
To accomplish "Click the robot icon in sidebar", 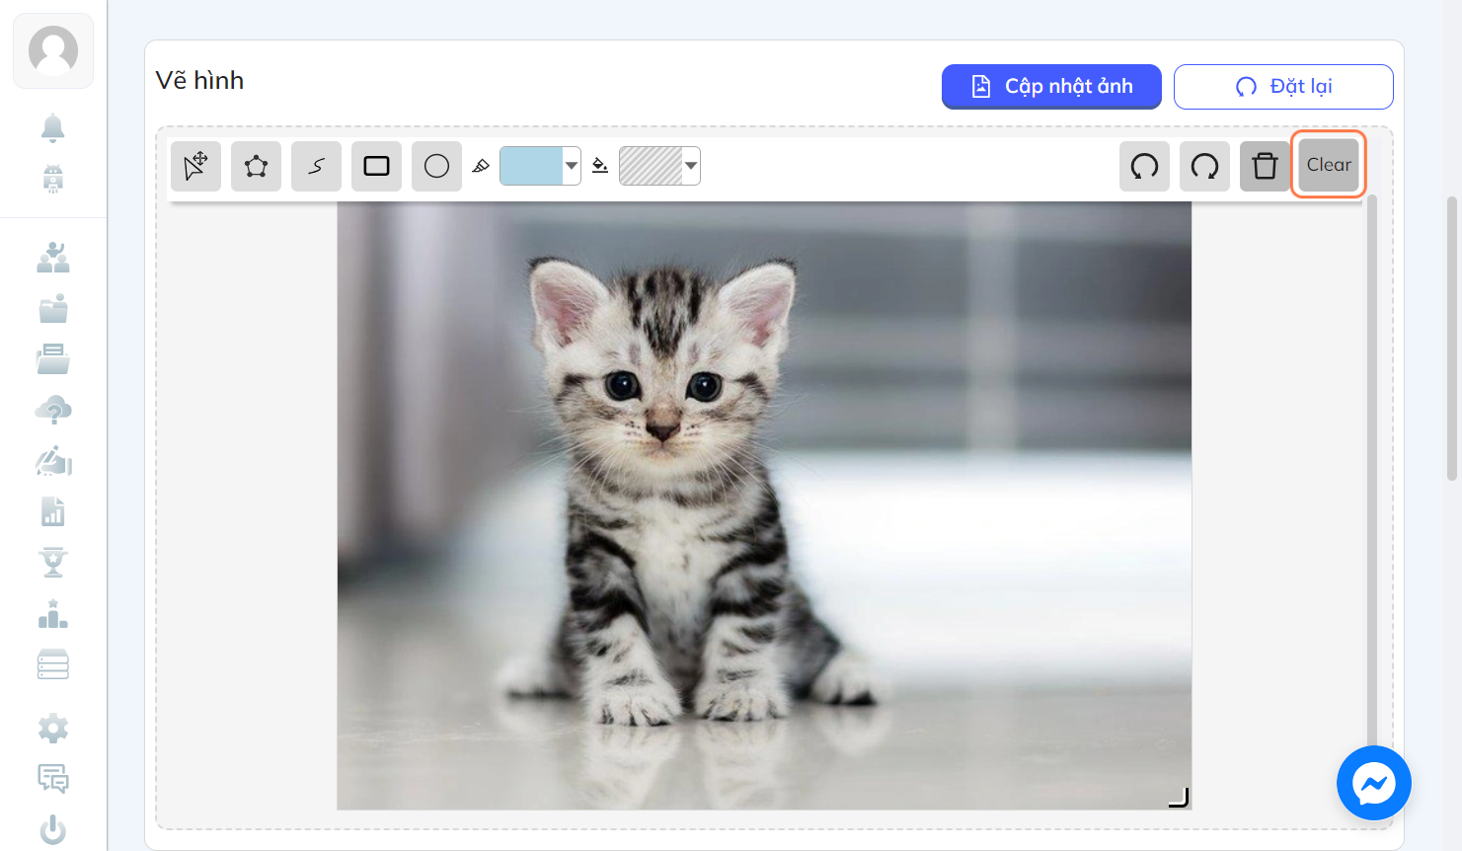I will click(x=53, y=179).
